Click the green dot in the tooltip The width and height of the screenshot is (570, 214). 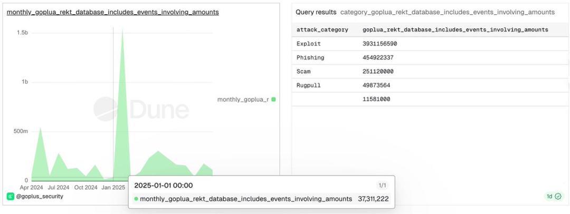(x=136, y=199)
